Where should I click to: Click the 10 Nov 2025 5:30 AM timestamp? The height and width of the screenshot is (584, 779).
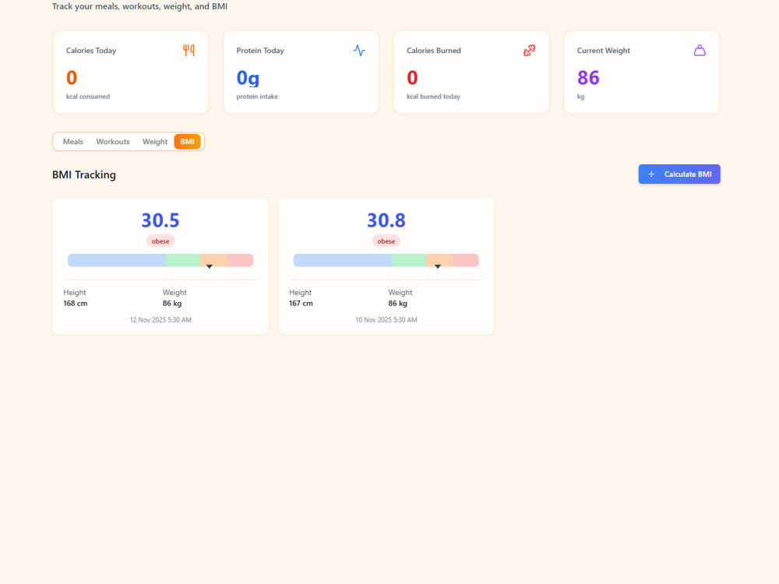(386, 320)
